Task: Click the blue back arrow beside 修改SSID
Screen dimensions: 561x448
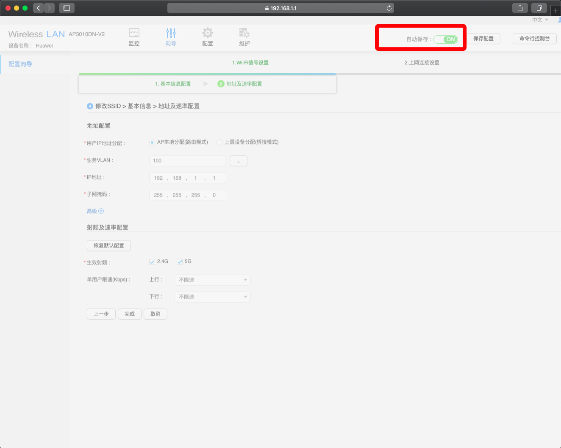Action: point(90,106)
